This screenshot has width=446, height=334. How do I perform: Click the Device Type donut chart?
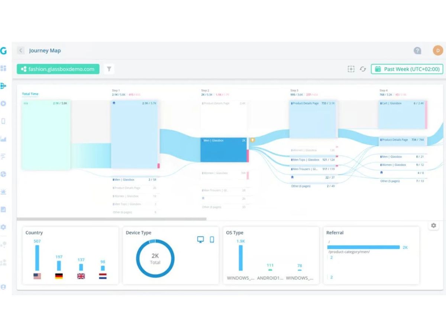click(155, 259)
